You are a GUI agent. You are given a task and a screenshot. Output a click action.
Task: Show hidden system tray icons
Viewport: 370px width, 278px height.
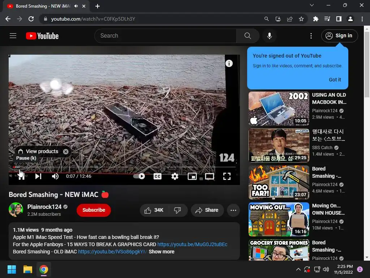tap(298, 269)
